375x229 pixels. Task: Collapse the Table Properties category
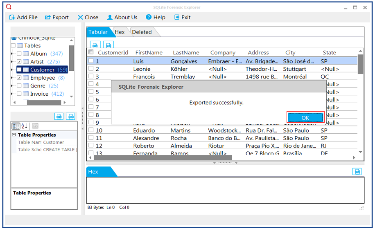click(x=14, y=135)
